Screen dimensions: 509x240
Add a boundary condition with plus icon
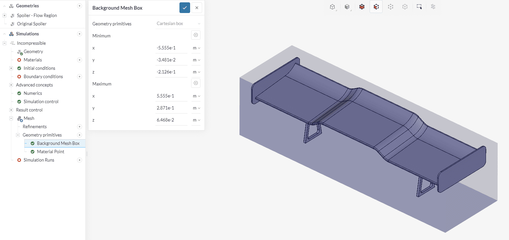tap(79, 76)
